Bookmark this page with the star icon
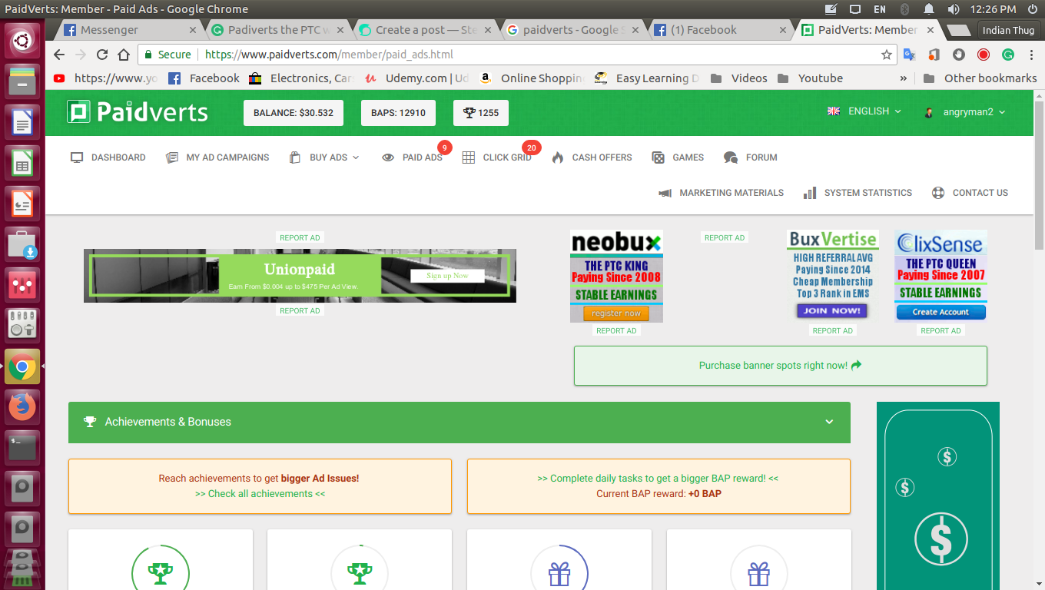 click(887, 55)
